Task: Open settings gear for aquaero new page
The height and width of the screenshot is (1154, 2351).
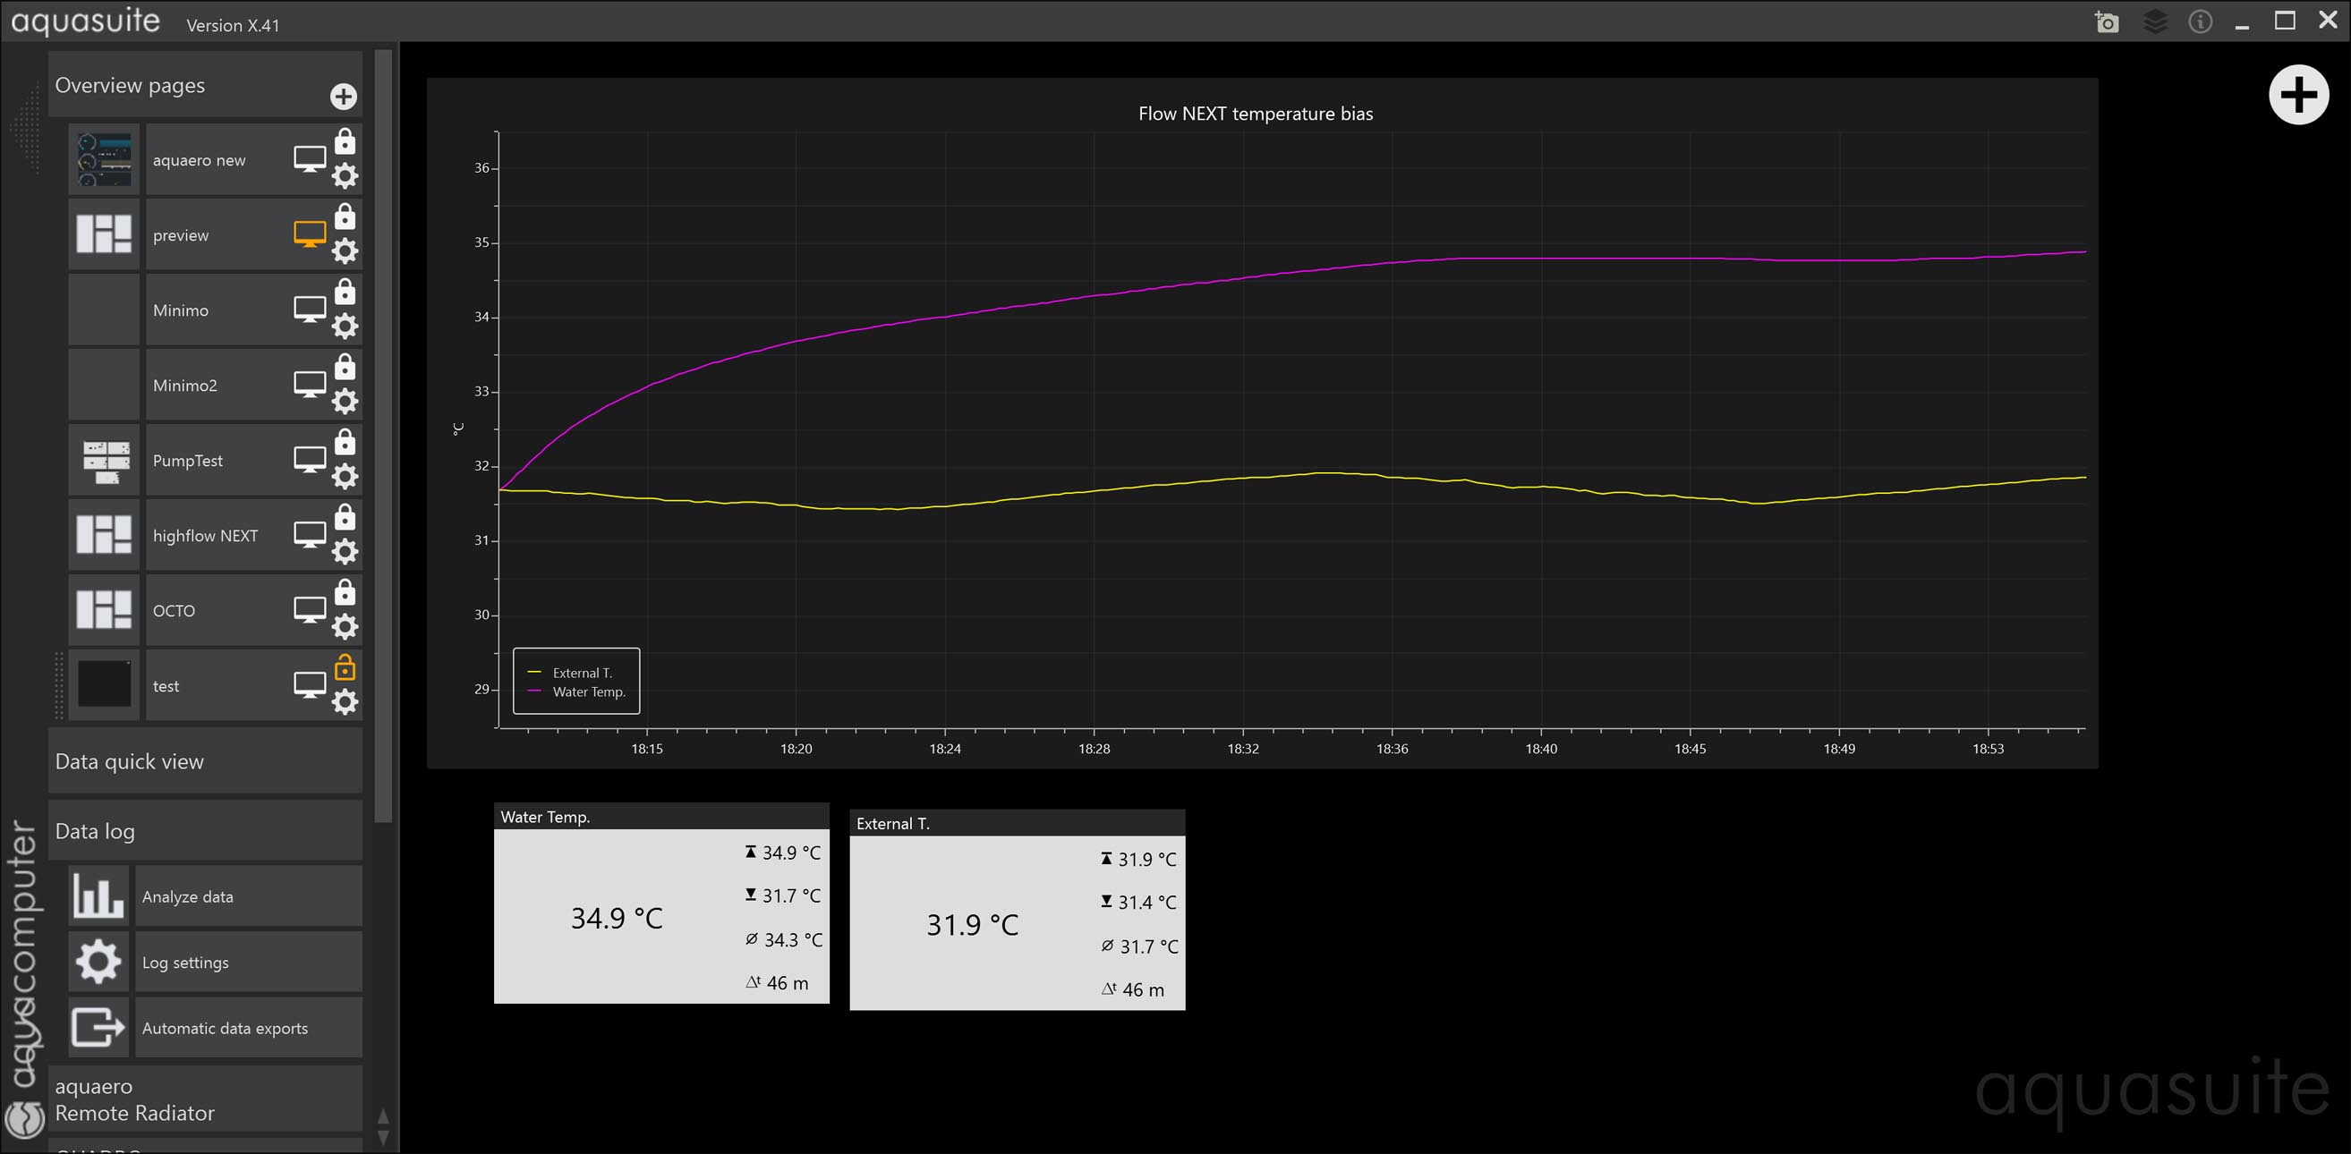Action: click(x=345, y=175)
